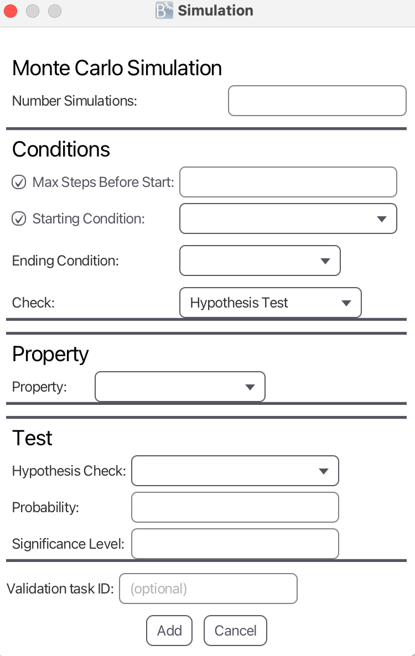Expand the Ending Condition dropdown
This screenshot has width=415, height=656.
pos(260,261)
